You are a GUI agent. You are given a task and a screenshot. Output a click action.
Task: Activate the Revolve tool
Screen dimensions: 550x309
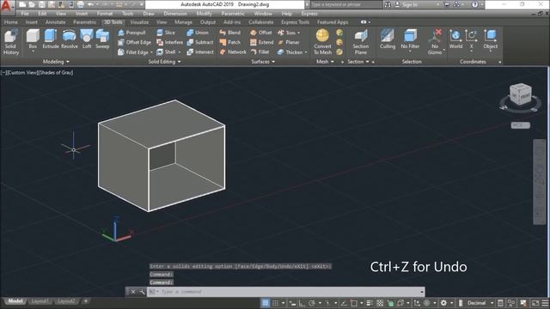coord(70,39)
